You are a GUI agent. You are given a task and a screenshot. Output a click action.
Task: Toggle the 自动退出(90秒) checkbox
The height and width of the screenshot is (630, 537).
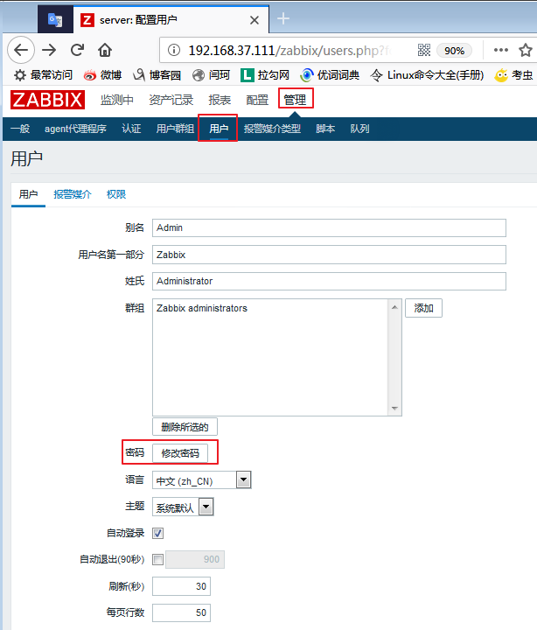(x=157, y=559)
